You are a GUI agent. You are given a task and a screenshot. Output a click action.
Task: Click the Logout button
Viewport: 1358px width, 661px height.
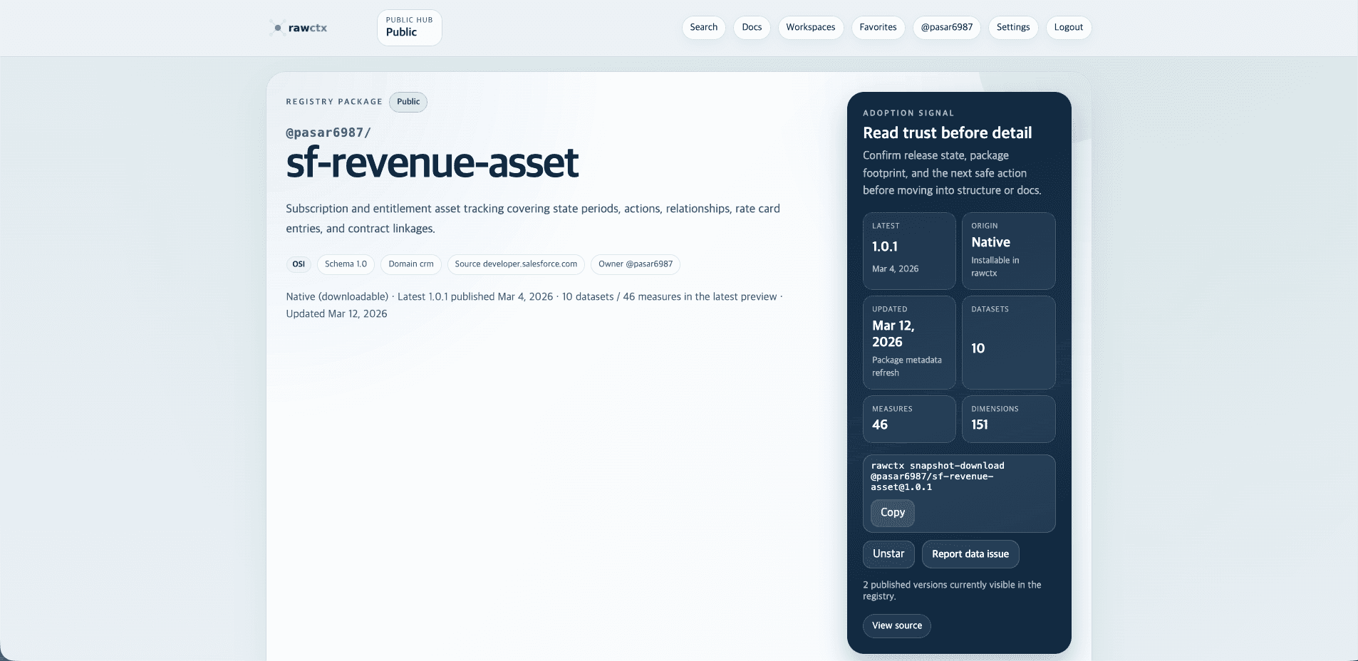pos(1068,28)
